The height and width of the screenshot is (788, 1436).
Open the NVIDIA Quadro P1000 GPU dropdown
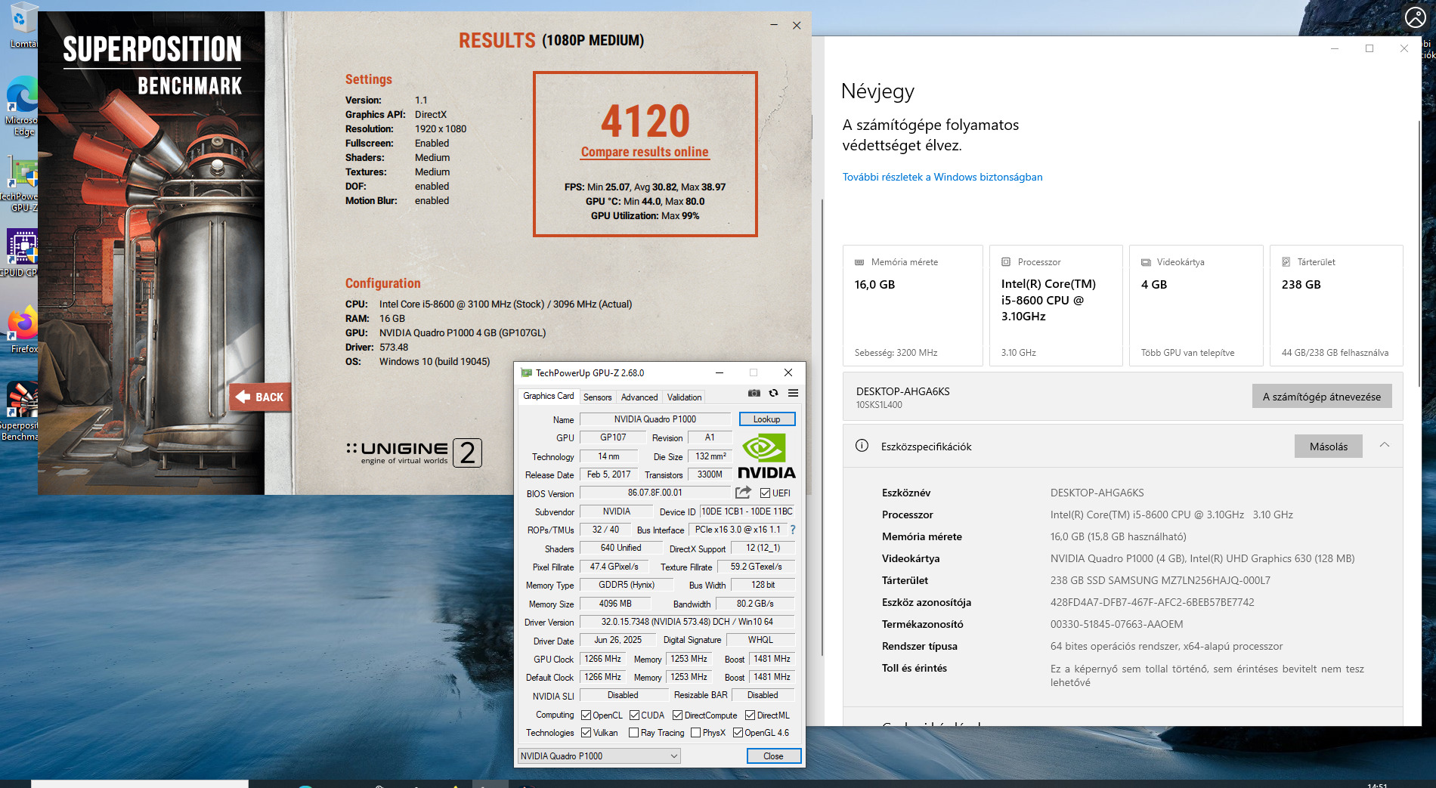point(599,756)
